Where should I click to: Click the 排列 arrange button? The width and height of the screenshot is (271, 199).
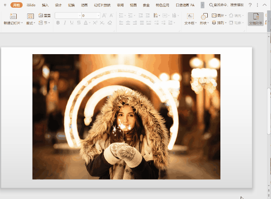[x=219, y=23]
